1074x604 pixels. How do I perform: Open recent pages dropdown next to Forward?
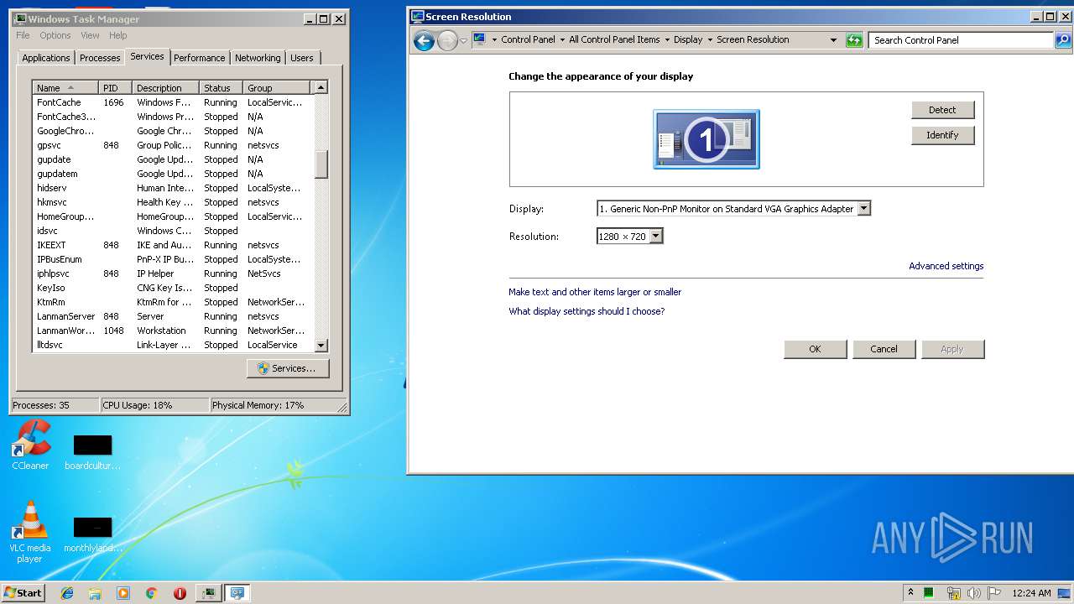463,41
